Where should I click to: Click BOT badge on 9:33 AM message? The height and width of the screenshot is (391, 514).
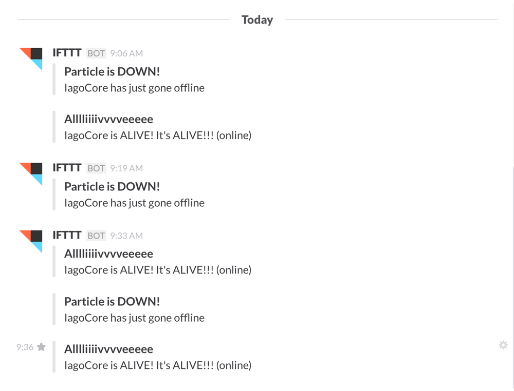[x=96, y=236]
